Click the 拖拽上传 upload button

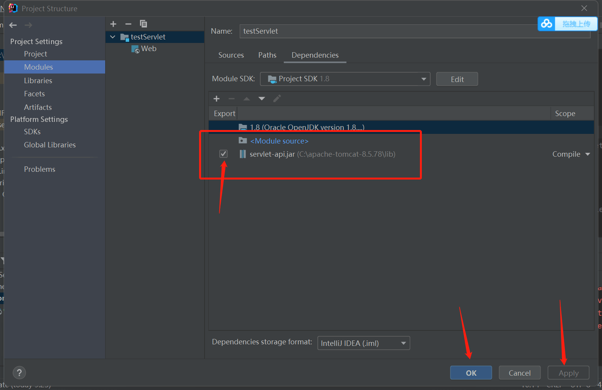click(x=576, y=24)
